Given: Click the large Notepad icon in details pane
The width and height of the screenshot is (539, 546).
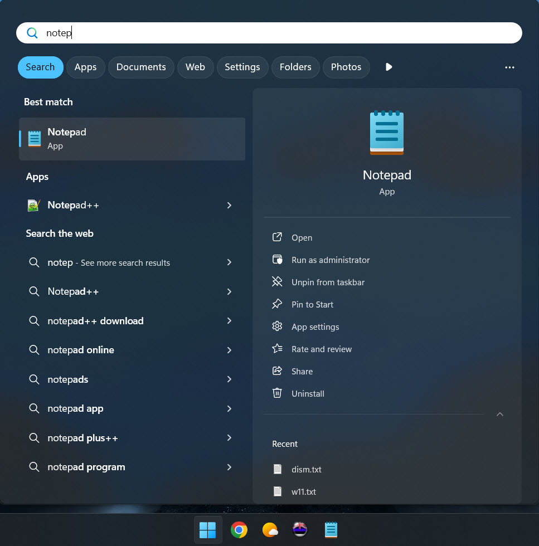Looking at the screenshot, I should coord(387,133).
